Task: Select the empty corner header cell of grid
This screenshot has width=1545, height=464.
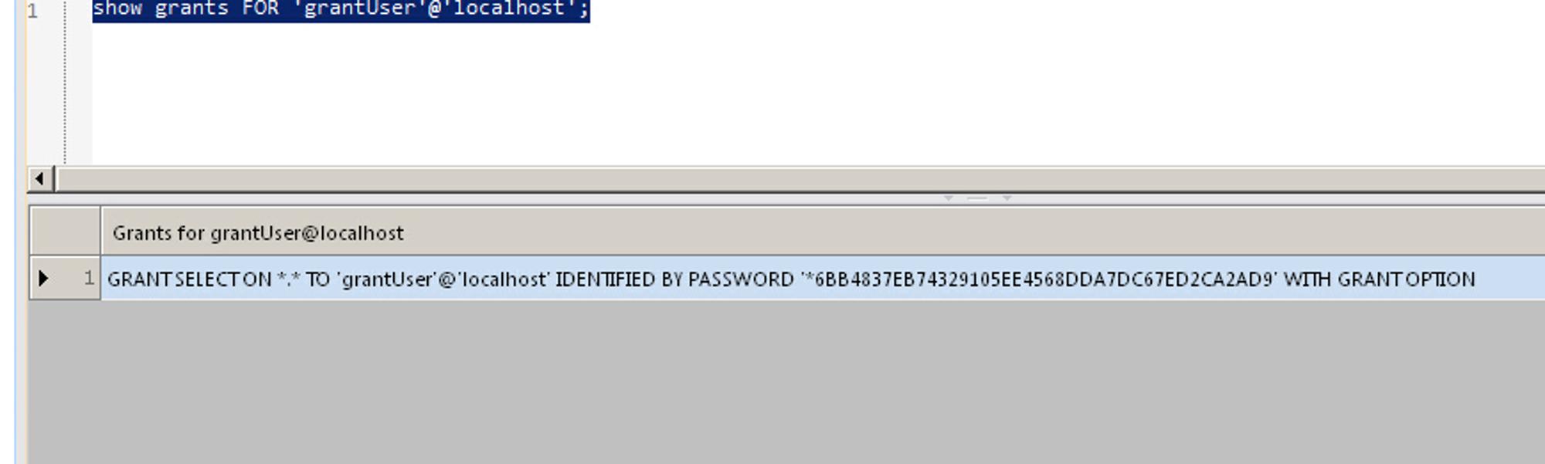Action: [65, 232]
